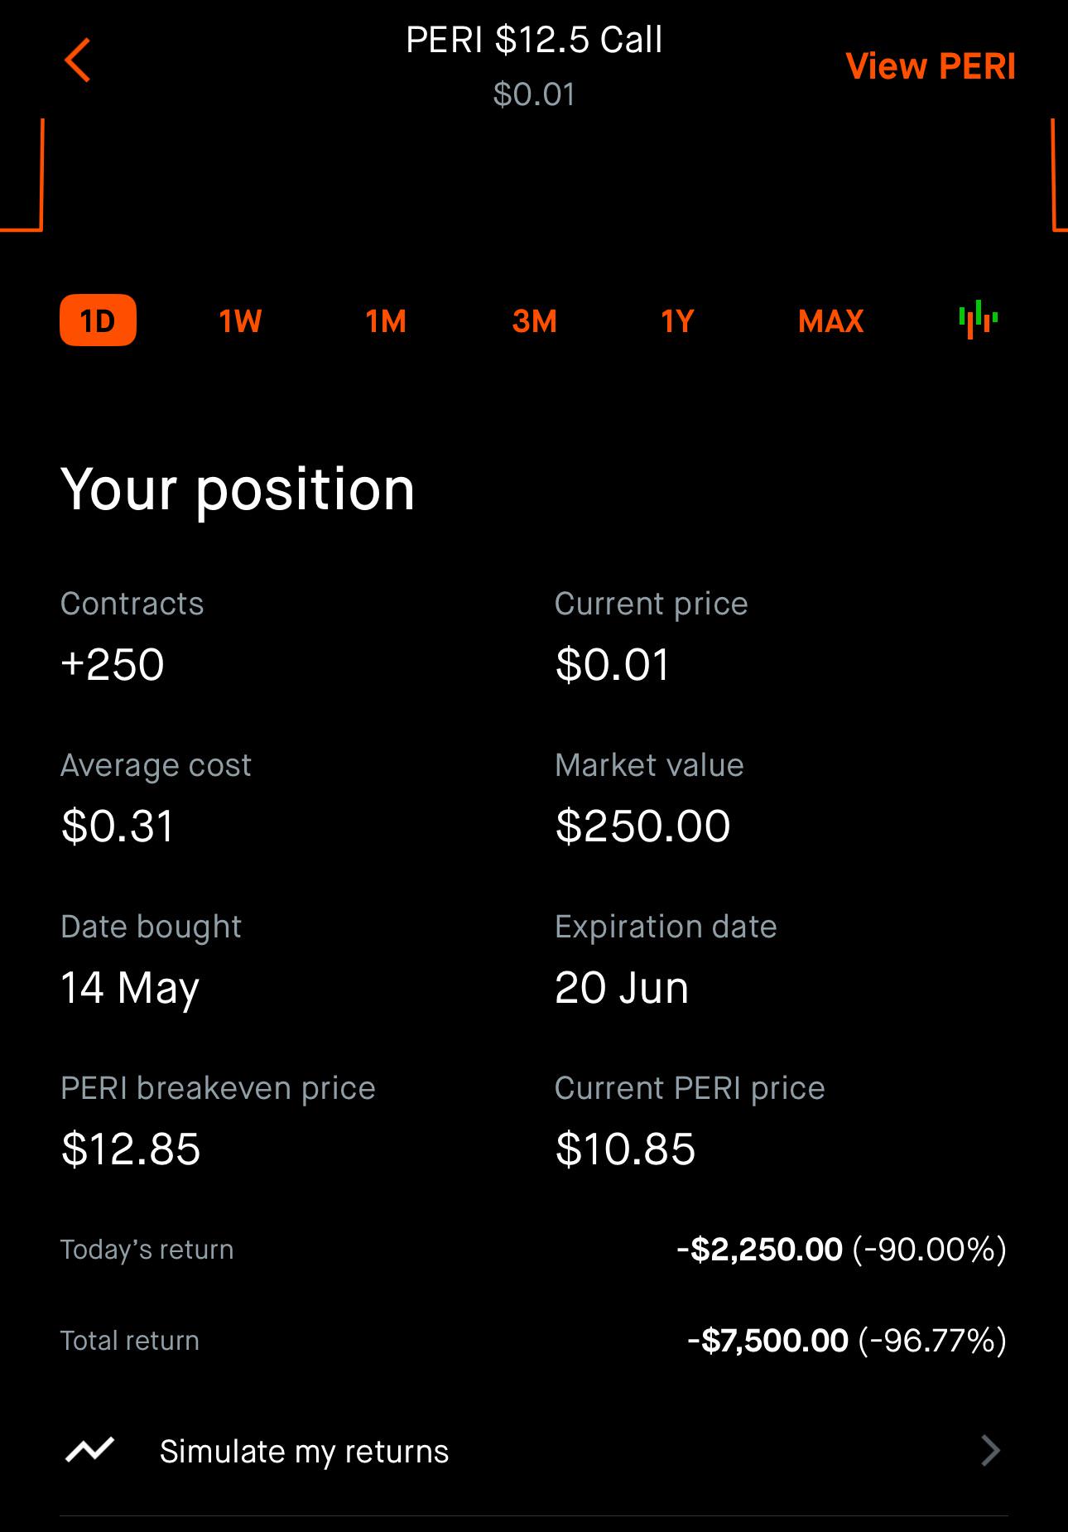Tap the $250.00 market value
The height and width of the screenshot is (1532, 1068).
642,826
